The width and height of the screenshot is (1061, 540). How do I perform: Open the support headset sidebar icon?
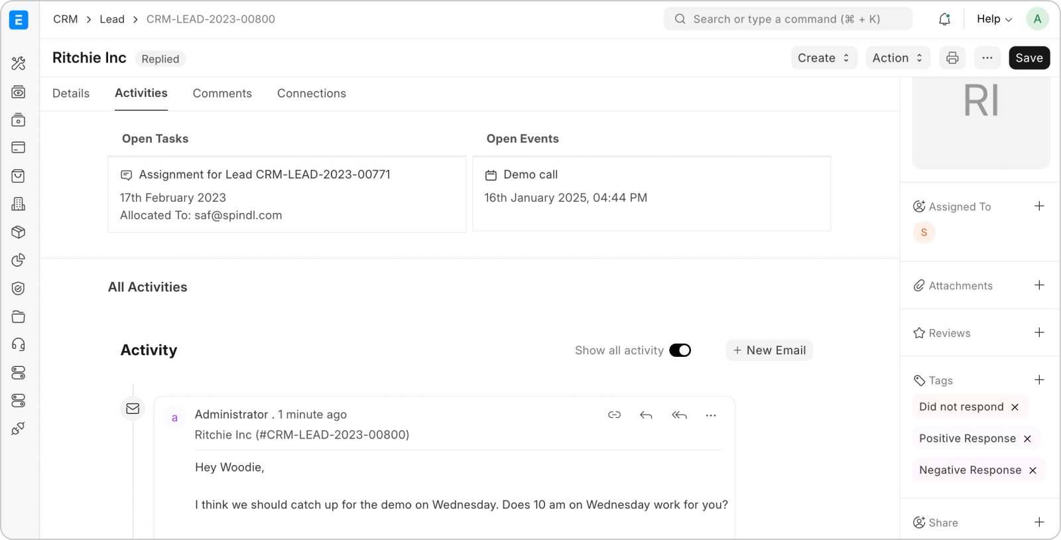19,344
